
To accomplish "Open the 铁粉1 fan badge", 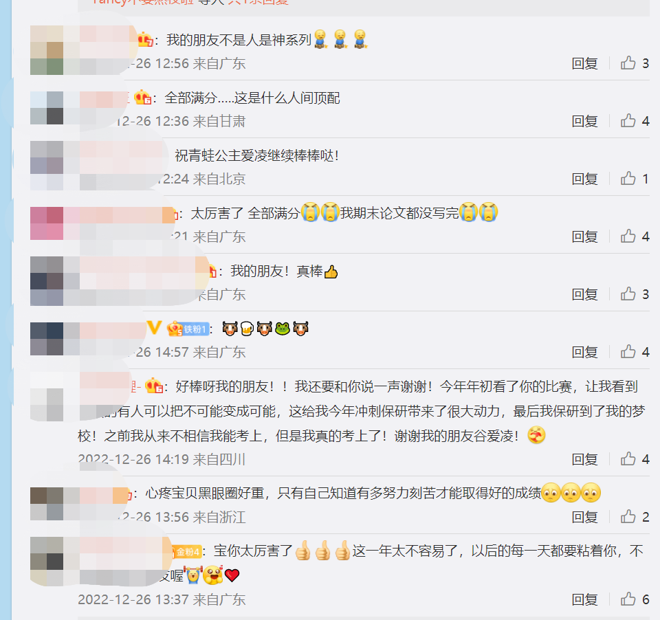I will [188, 329].
